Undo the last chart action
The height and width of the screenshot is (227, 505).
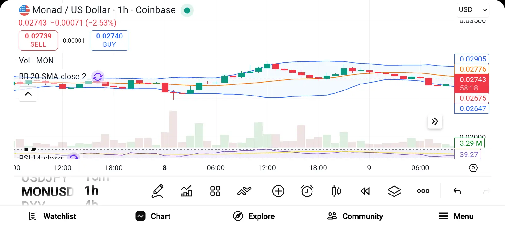click(457, 191)
